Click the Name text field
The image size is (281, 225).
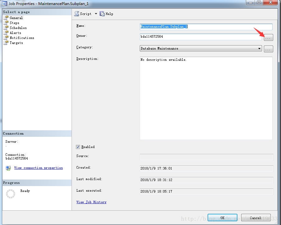point(206,27)
